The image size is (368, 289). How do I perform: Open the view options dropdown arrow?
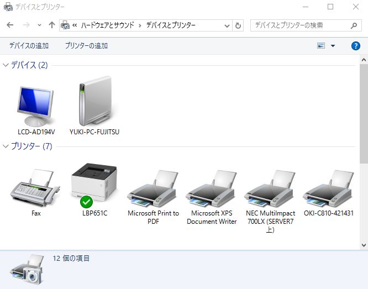tap(333, 46)
